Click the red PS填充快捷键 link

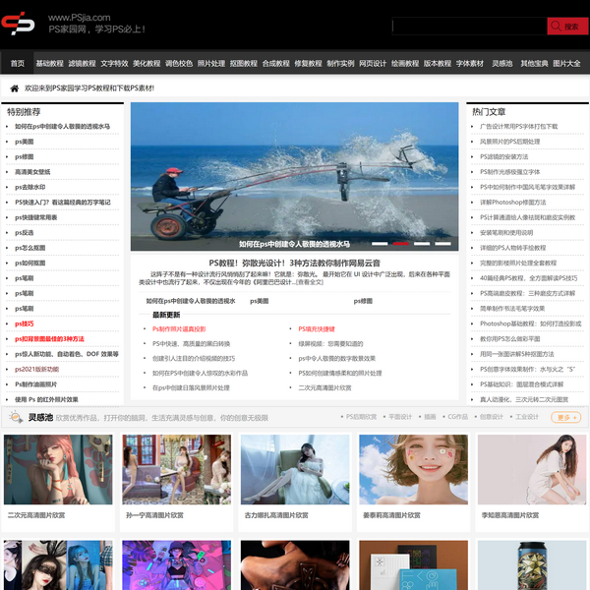pyautogui.click(x=317, y=329)
